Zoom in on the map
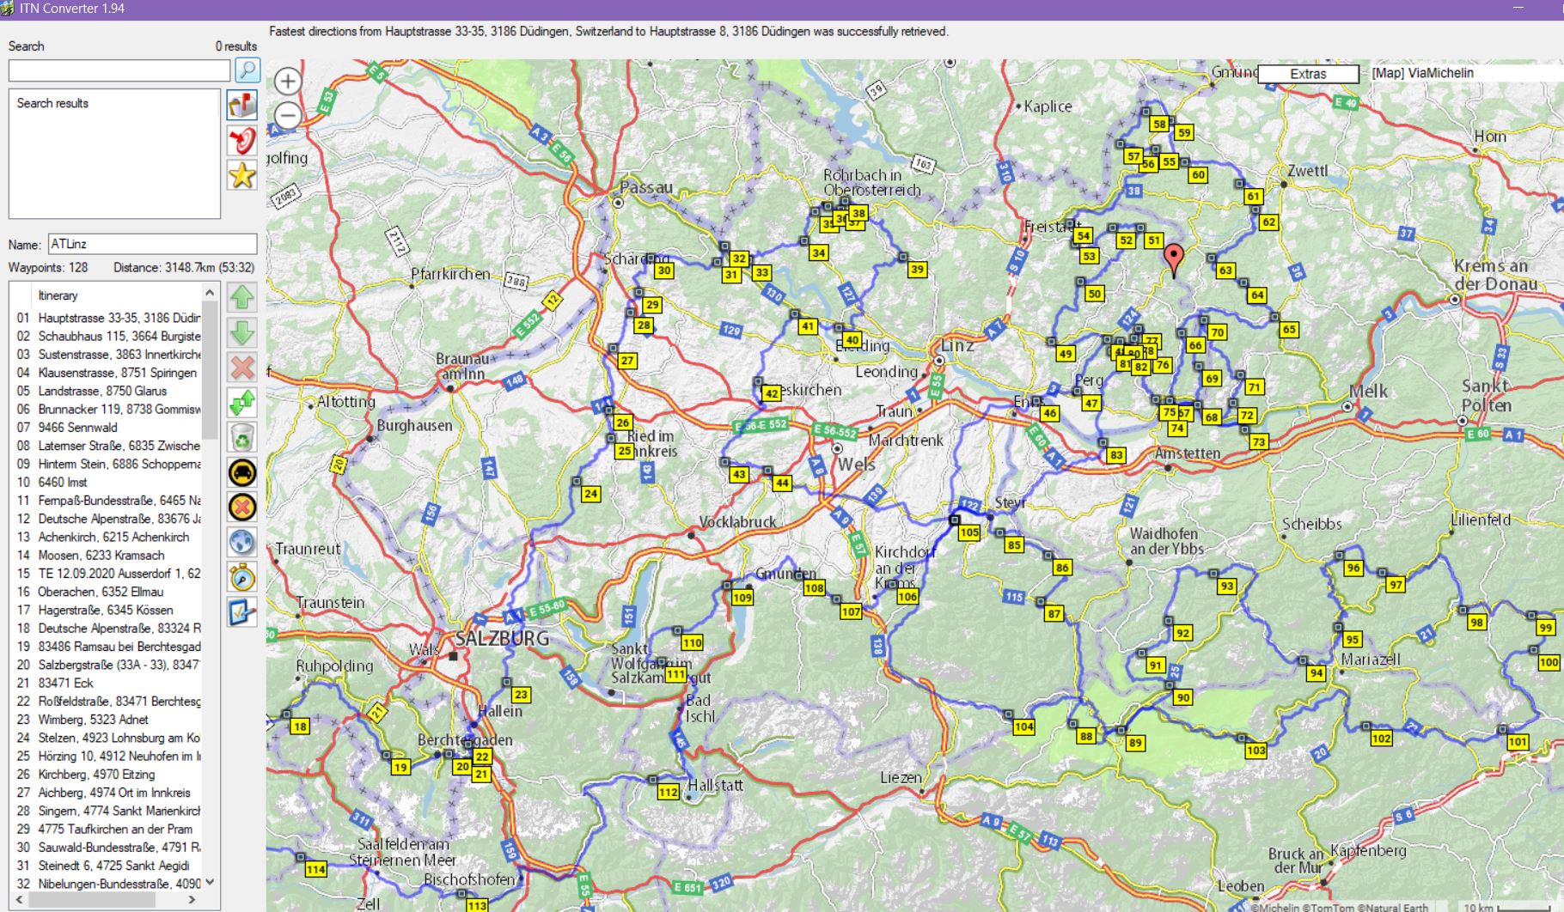This screenshot has height=912, width=1564. (x=288, y=82)
